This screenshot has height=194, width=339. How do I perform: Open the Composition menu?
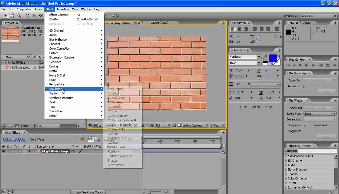(24, 9)
